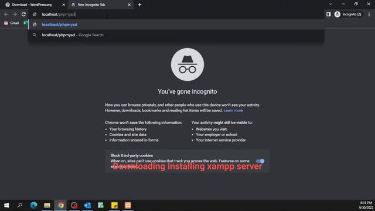The image size is (375, 211).
Task: Minimize the Chrome window
Action: (343, 4)
